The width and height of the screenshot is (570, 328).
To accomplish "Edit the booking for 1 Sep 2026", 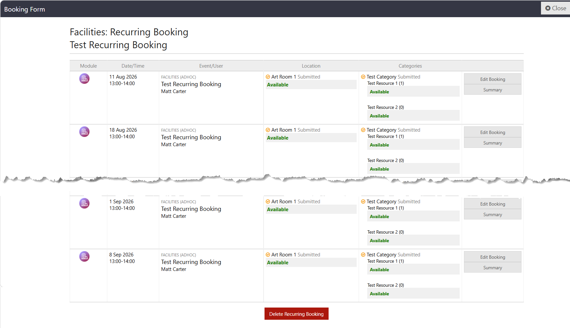I will 492,204.
